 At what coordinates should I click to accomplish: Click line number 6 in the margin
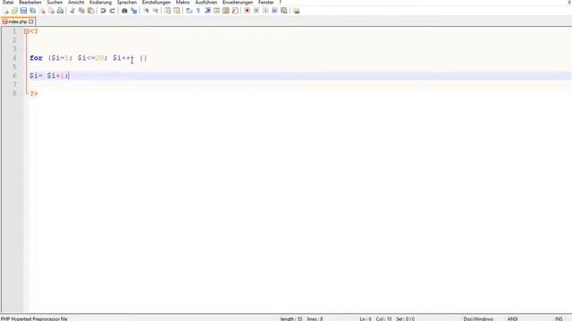[x=14, y=76]
